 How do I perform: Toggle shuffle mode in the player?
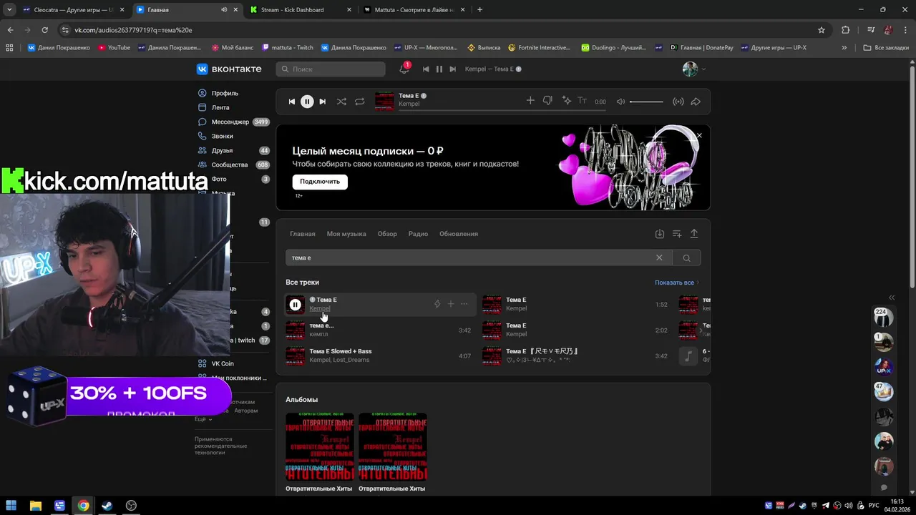coord(341,102)
